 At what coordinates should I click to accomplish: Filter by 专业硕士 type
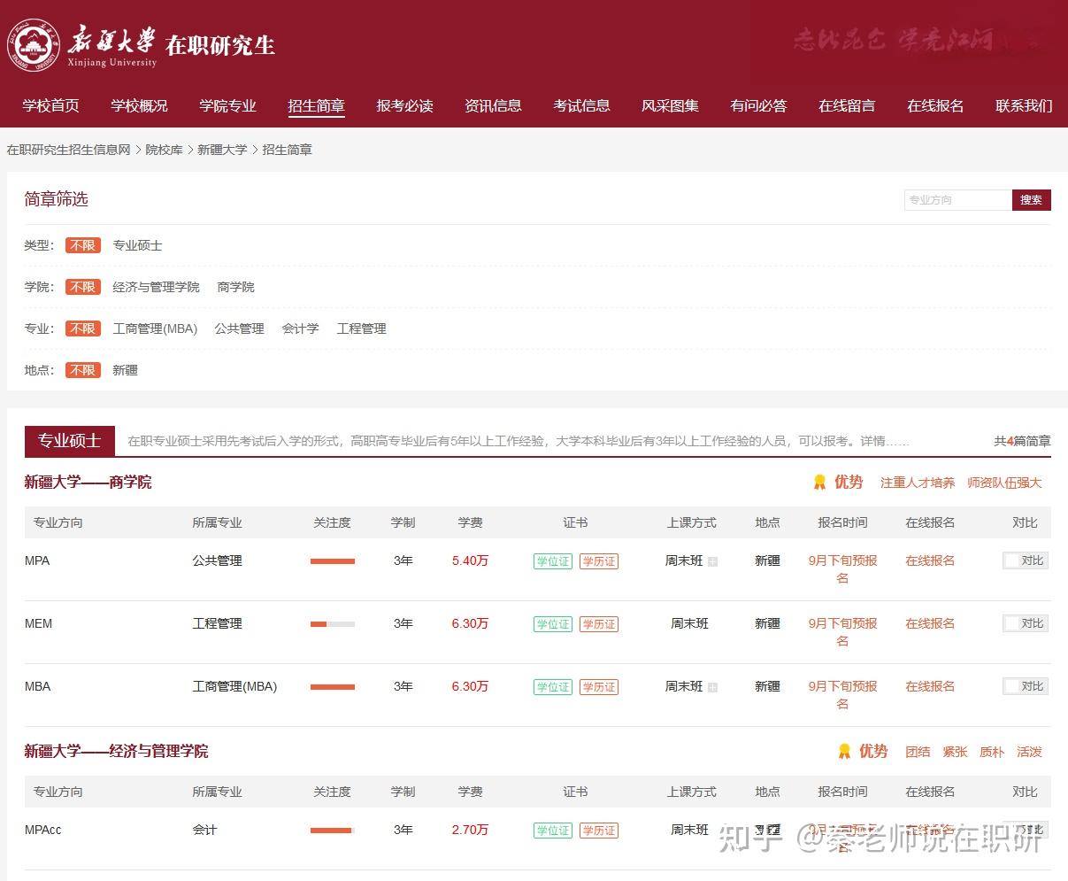click(x=137, y=245)
